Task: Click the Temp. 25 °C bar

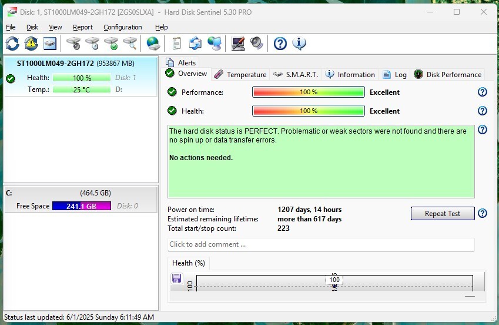Action: 82,89
